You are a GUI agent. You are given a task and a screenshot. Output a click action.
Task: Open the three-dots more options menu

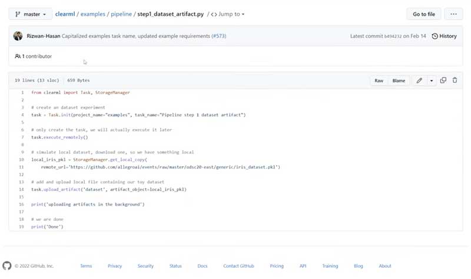tap(453, 14)
